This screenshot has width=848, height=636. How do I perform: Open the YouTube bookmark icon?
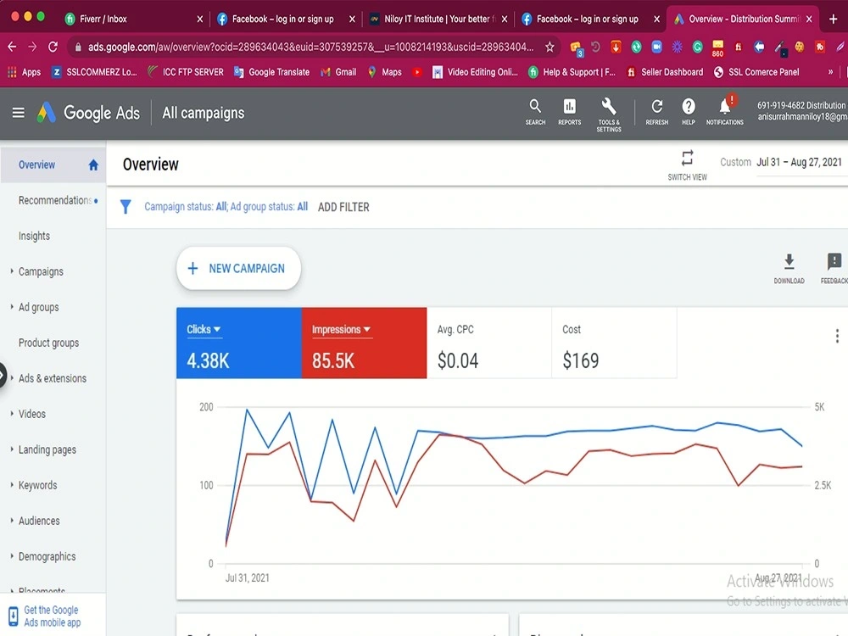417,72
